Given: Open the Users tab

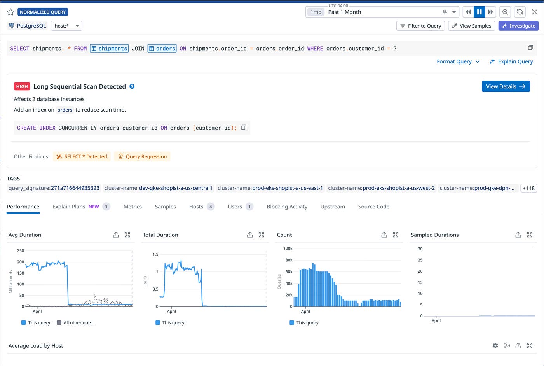Looking at the screenshot, I should (x=241, y=207).
